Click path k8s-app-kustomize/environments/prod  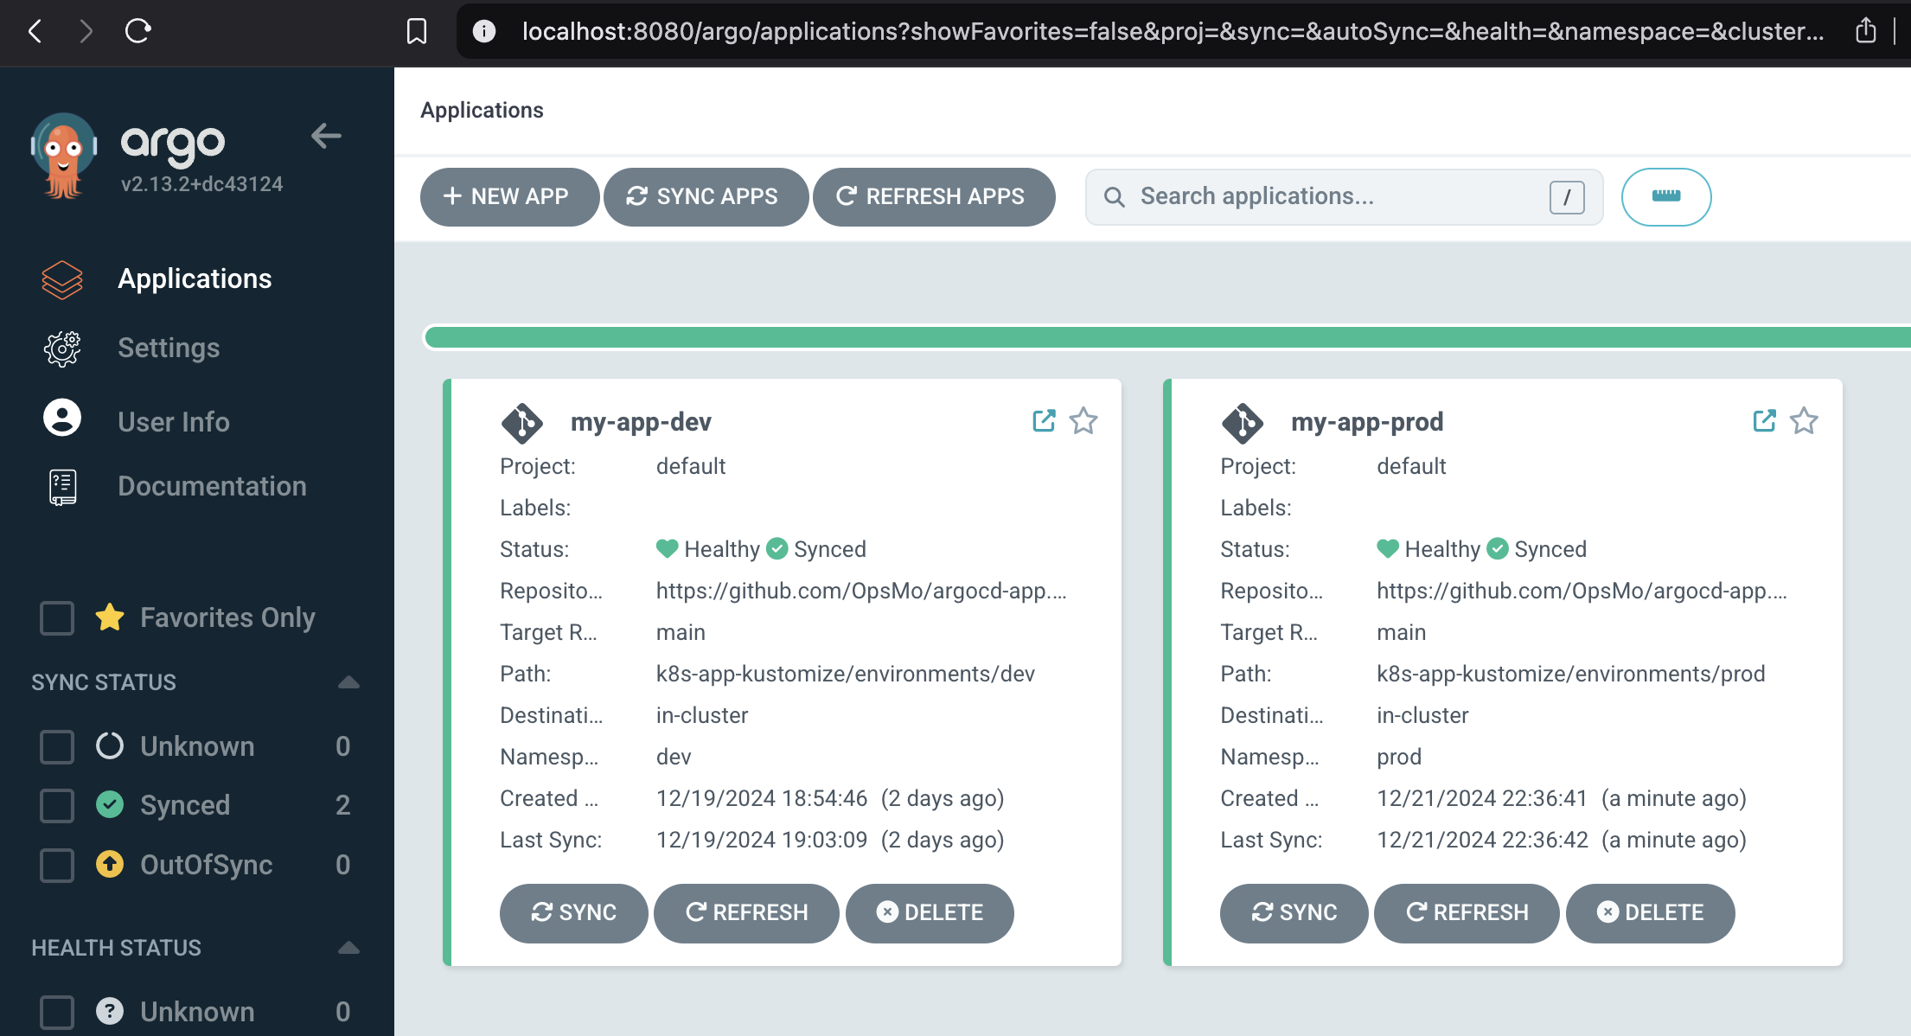[1571, 674]
